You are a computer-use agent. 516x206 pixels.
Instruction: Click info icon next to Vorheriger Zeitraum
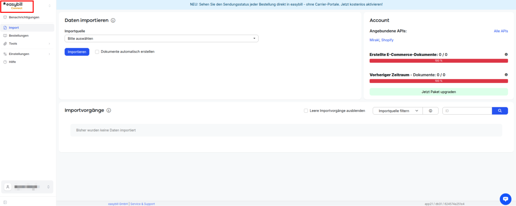tap(506, 75)
